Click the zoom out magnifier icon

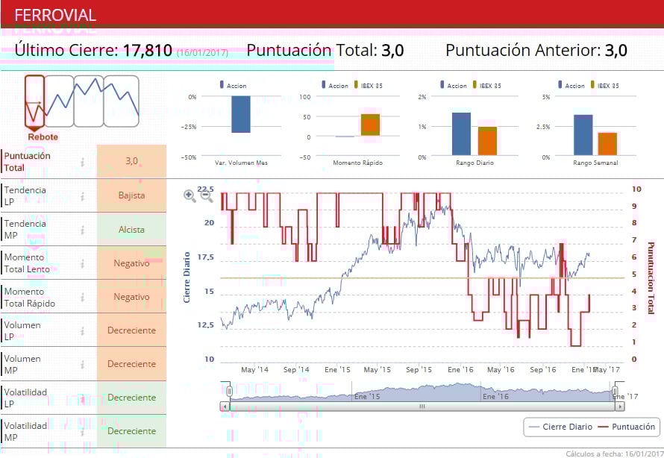(x=206, y=195)
